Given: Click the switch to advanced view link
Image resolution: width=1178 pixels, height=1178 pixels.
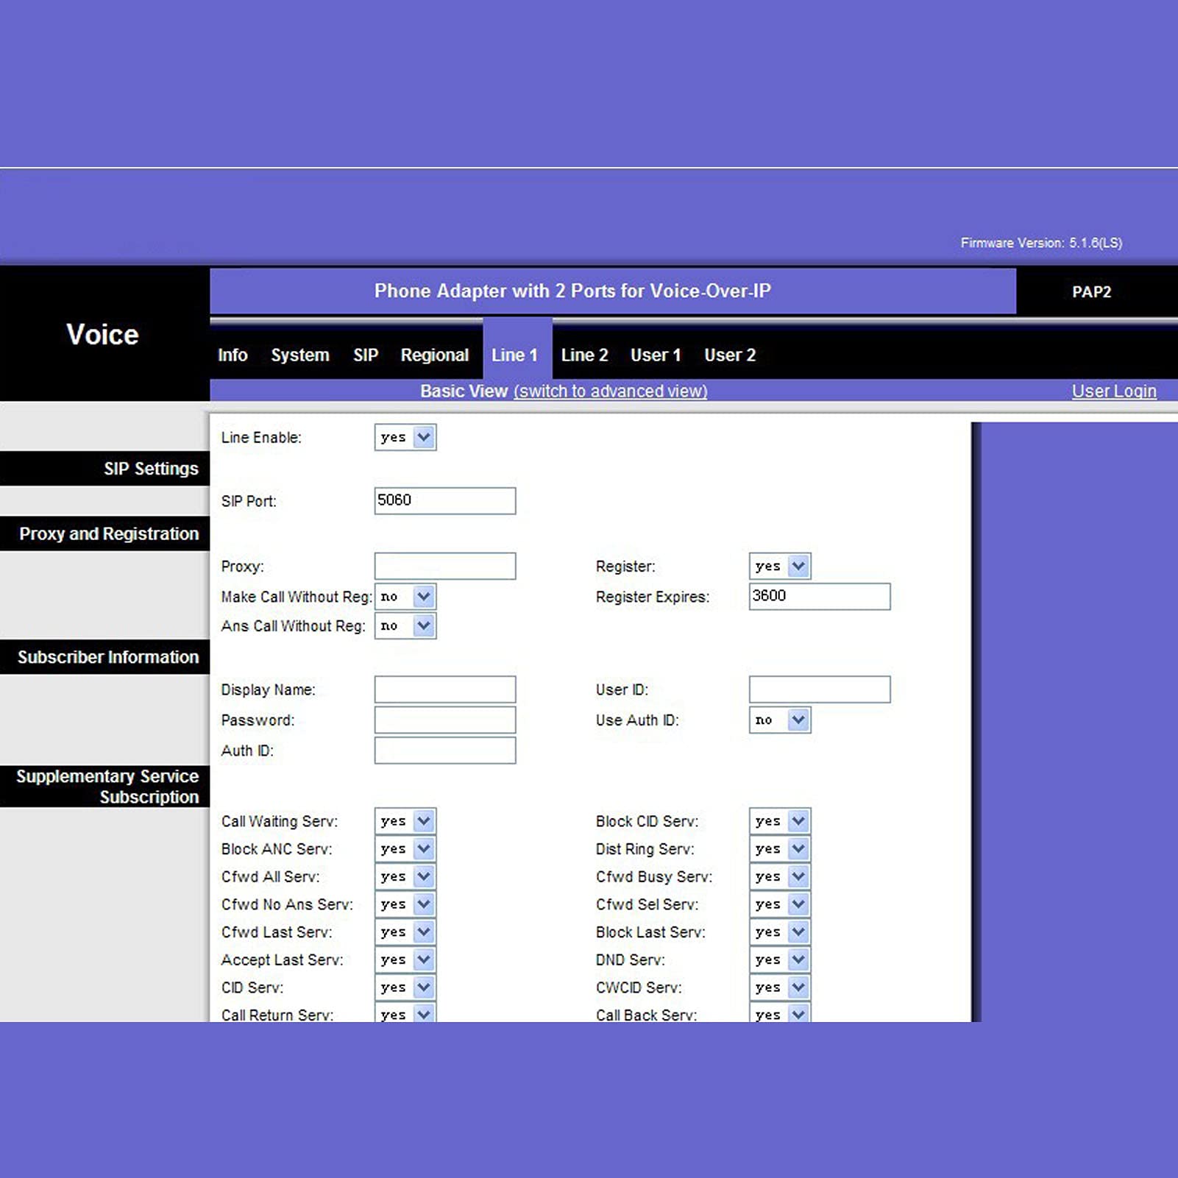Looking at the screenshot, I should [x=610, y=391].
